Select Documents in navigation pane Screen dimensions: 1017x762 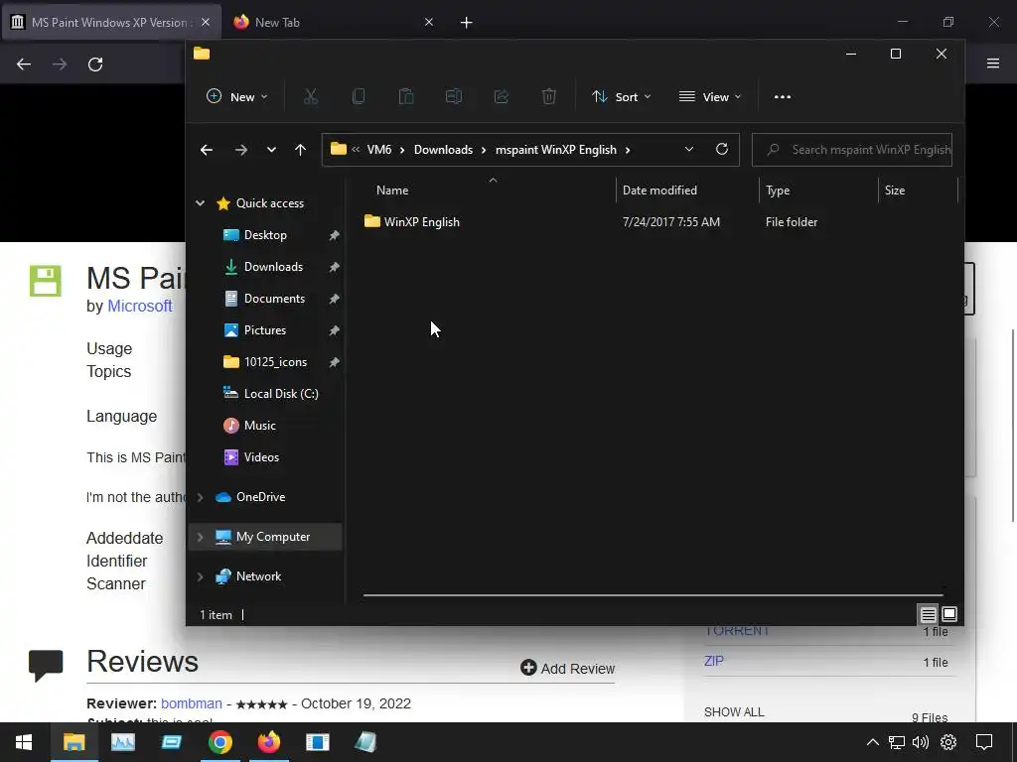click(x=274, y=298)
